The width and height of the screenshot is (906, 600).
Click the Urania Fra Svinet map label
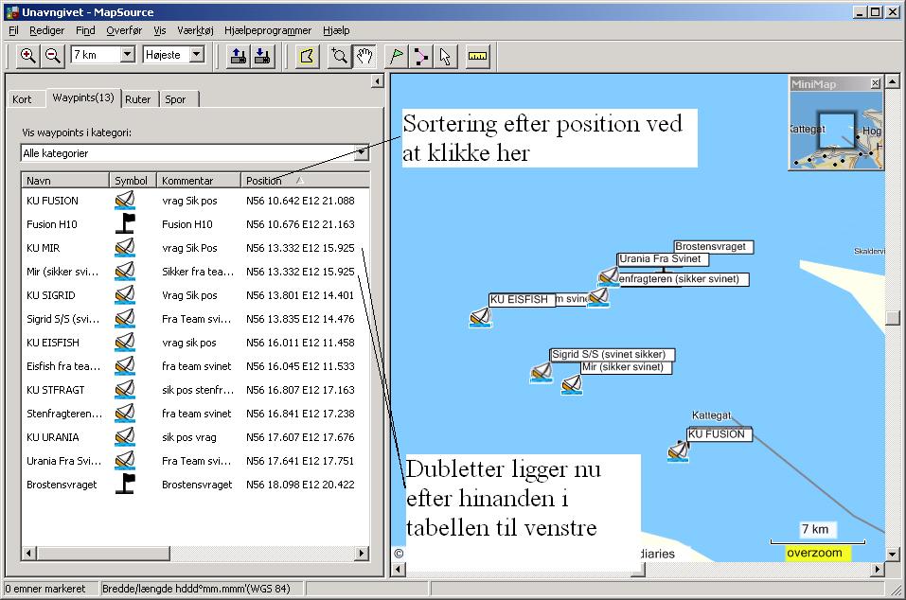663,259
